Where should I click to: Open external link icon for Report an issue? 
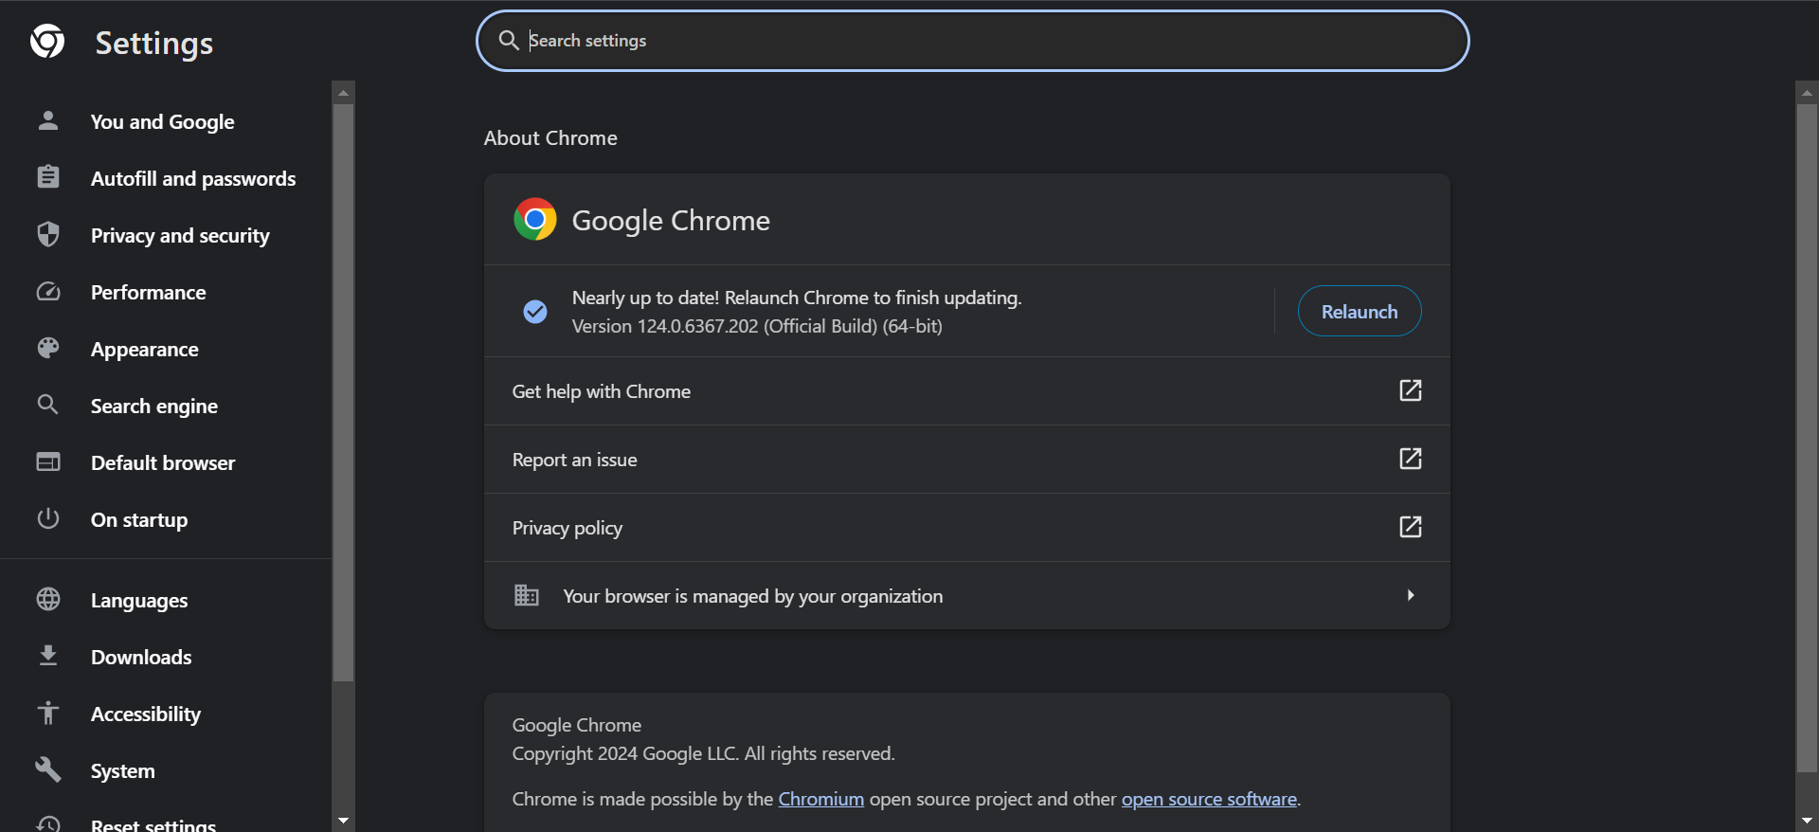click(1411, 459)
